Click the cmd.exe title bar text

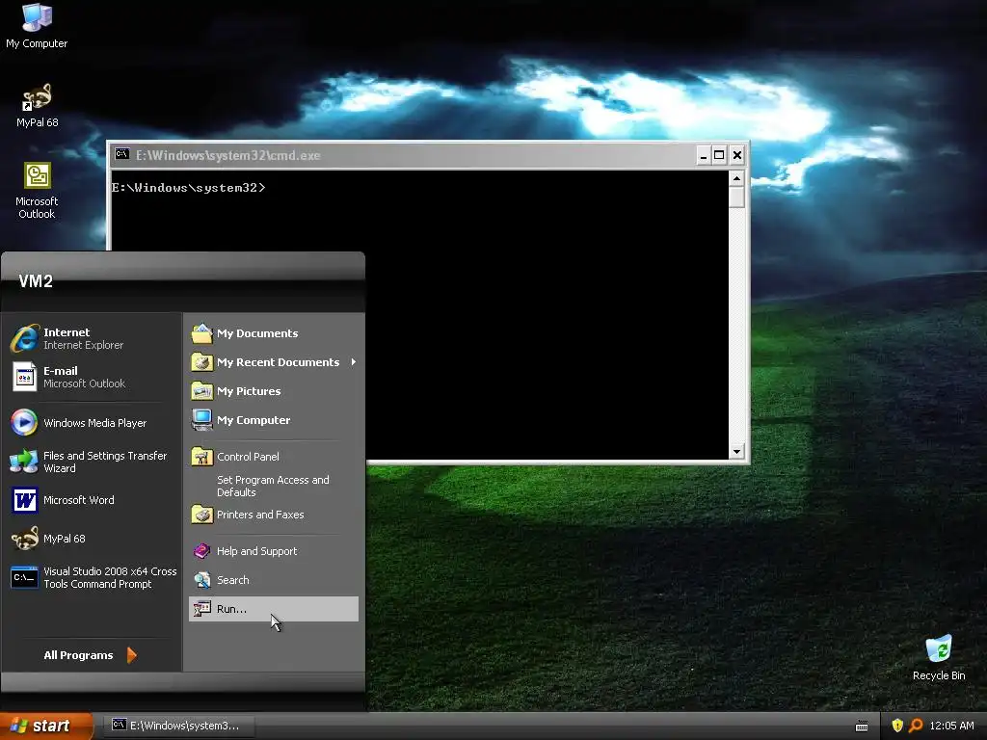pyautogui.click(x=227, y=155)
